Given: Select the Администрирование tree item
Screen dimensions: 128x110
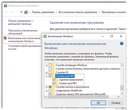Looking at the screenshot, I should coord(71,80).
